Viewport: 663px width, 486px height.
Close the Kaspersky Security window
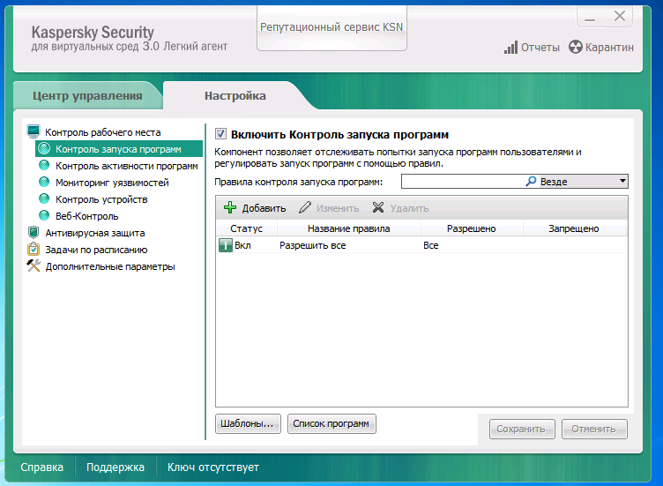(620, 17)
